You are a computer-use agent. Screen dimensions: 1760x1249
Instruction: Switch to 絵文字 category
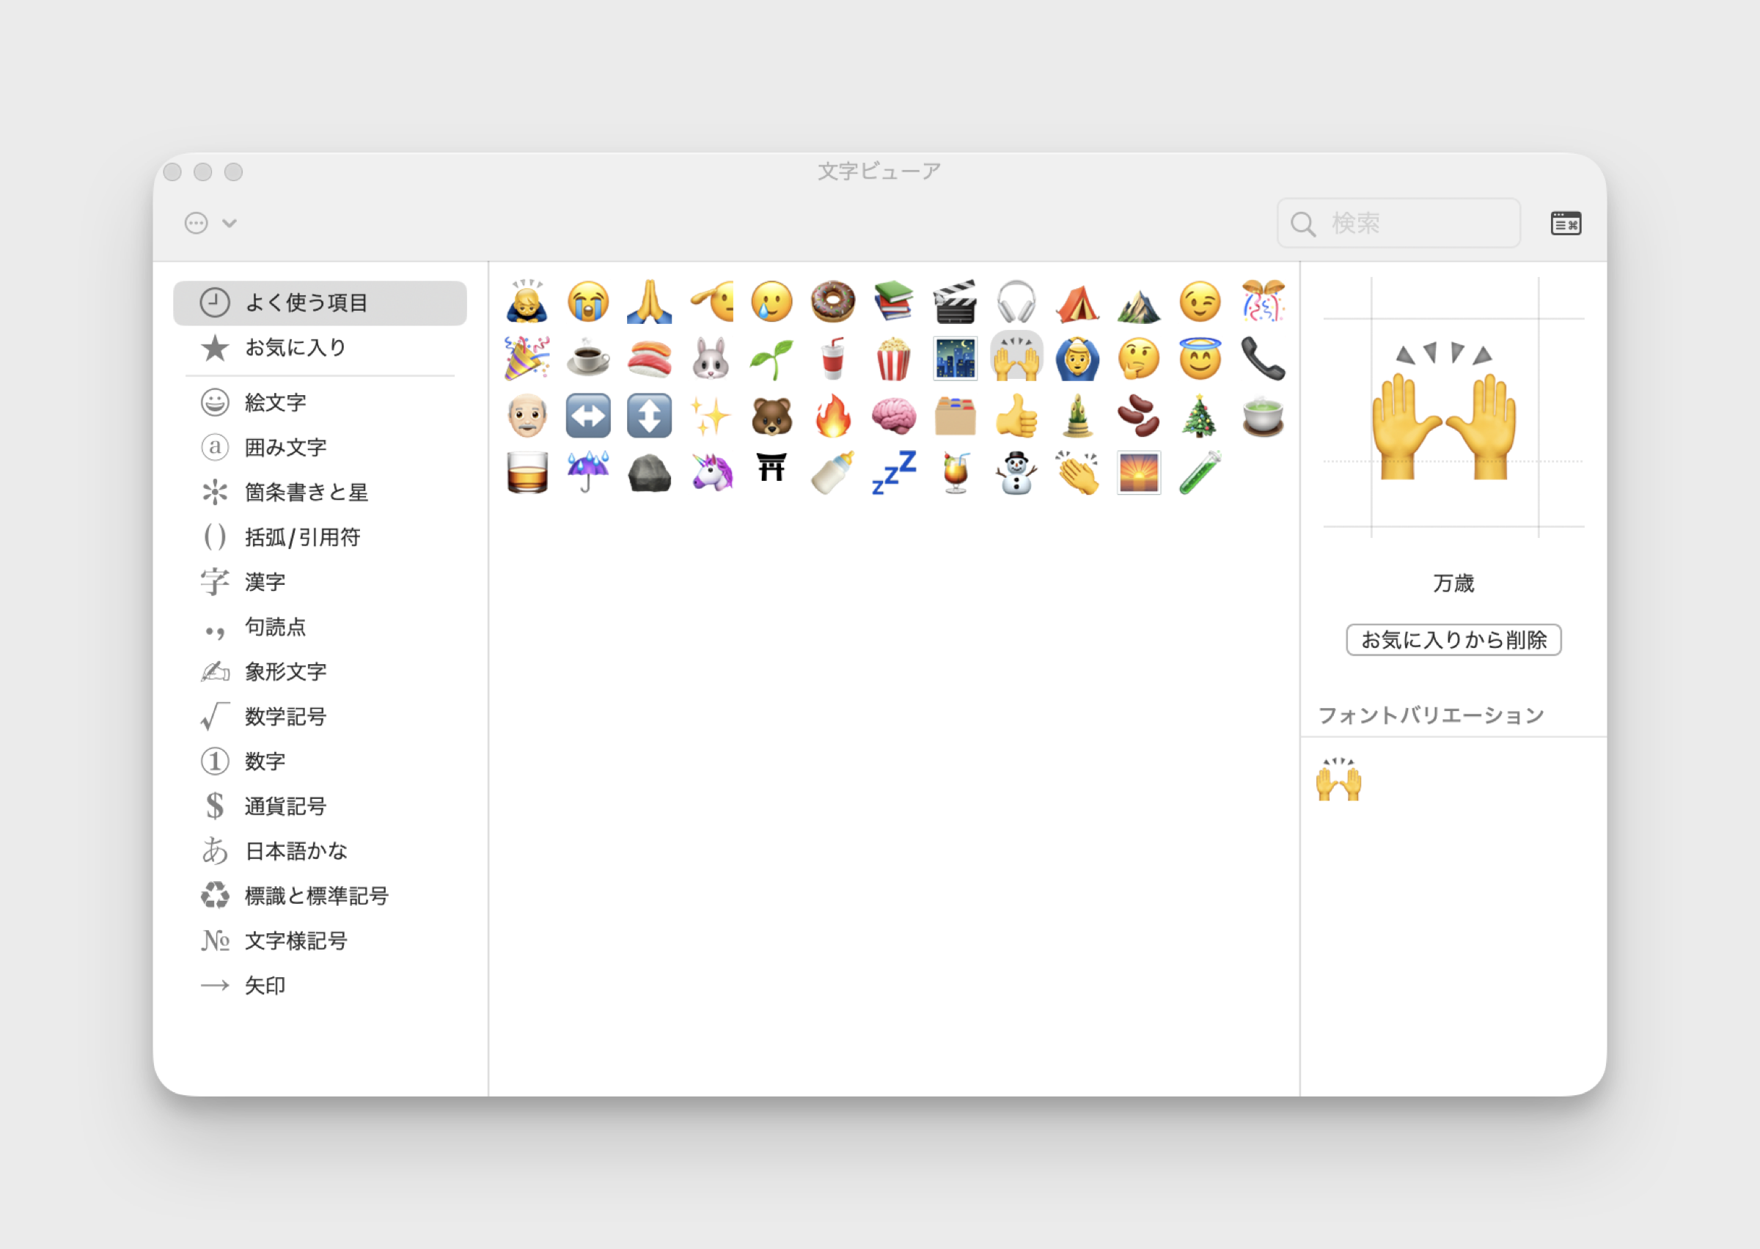click(276, 402)
